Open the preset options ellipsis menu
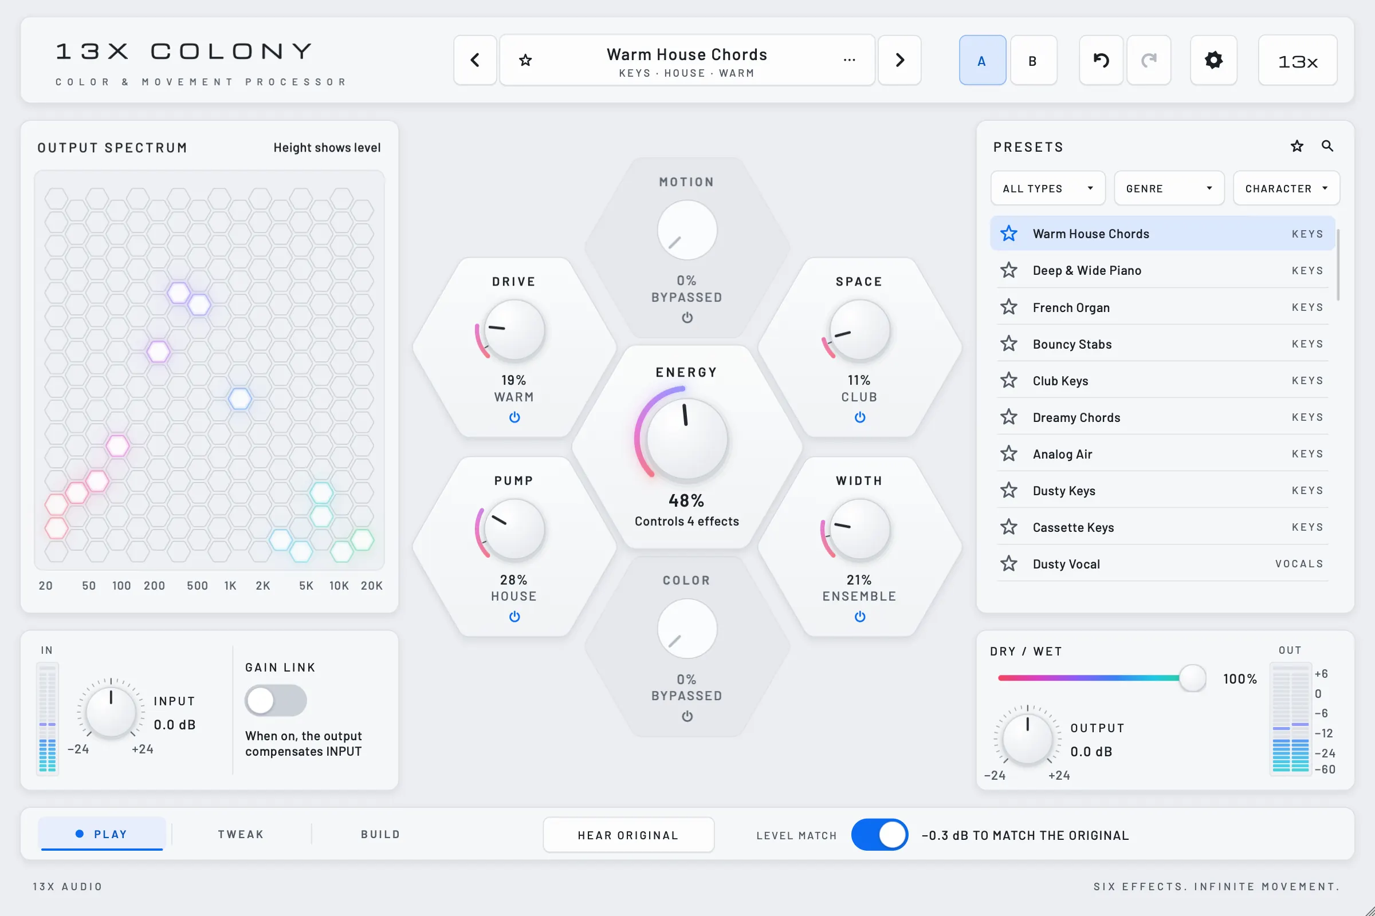The image size is (1375, 916). 850,60
